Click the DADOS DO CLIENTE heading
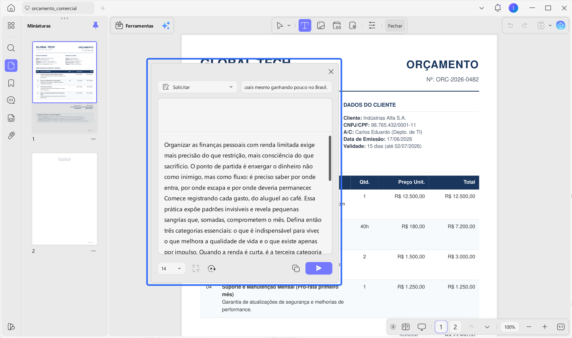Viewport: 572px width, 338px height. click(369, 105)
